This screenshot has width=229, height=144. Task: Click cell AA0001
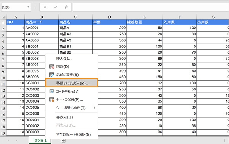42,28
